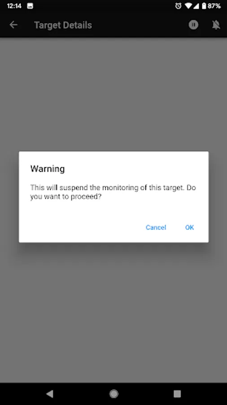227x405 pixels.
Task: Tap the 87% battery percentage text
Action: pyautogui.click(x=214, y=6)
